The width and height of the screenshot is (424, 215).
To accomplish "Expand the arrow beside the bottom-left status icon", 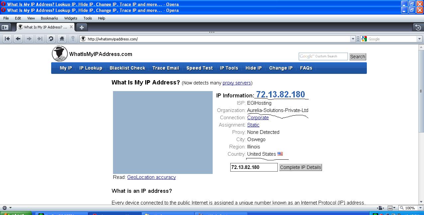I will 10,208.
